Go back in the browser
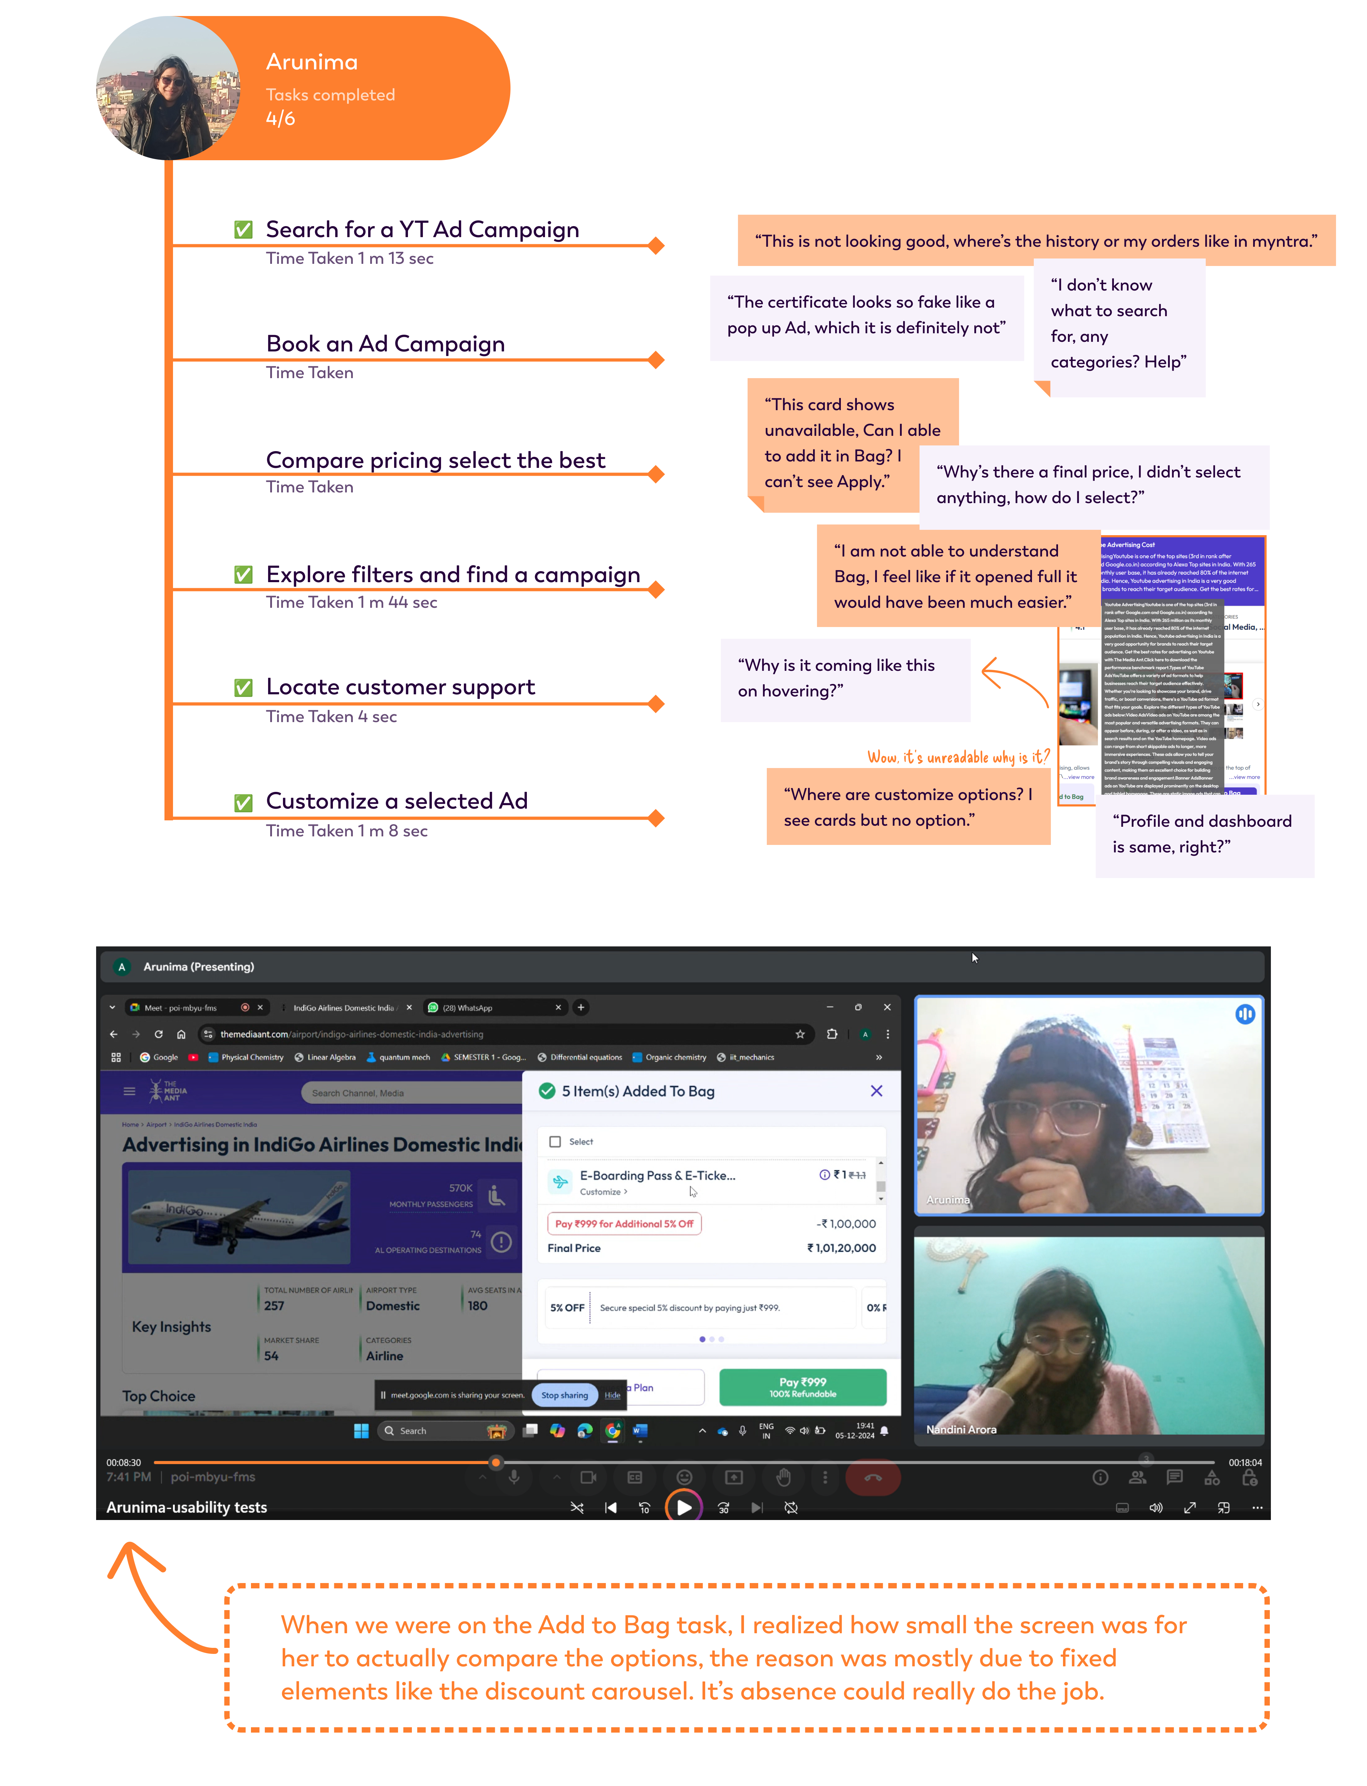The height and width of the screenshot is (1786, 1367). [x=113, y=1034]
